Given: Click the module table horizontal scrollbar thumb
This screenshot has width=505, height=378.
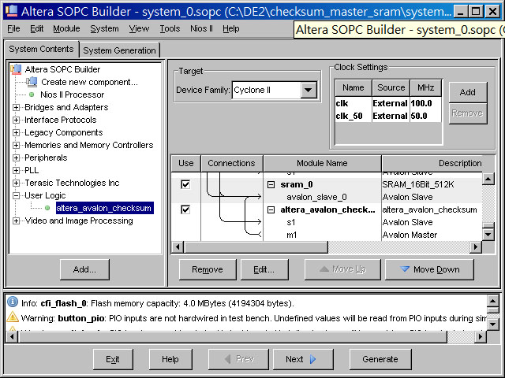Looking at the screenshot, I should coord(256,247).
